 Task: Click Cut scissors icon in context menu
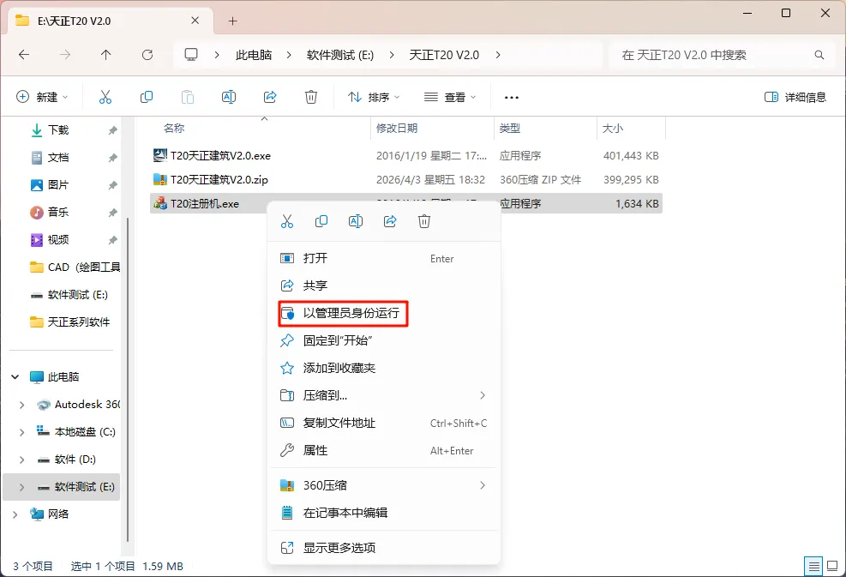coord(287,221)
